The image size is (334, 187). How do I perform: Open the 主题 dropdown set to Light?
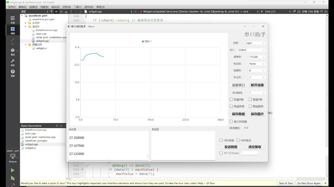255,43
